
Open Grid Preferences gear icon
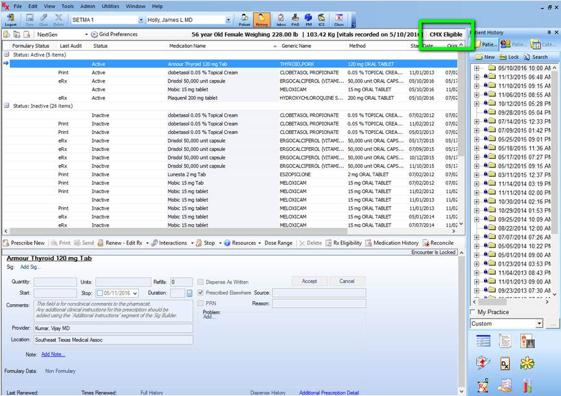coord(94,34)
